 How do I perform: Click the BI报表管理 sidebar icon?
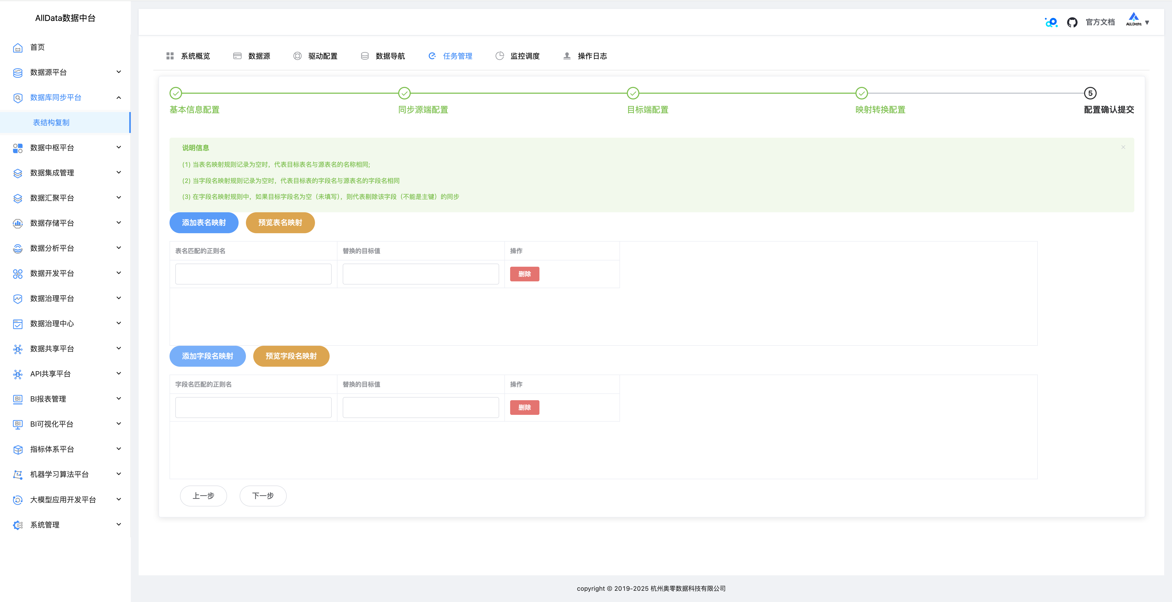(x=18, y=399)
